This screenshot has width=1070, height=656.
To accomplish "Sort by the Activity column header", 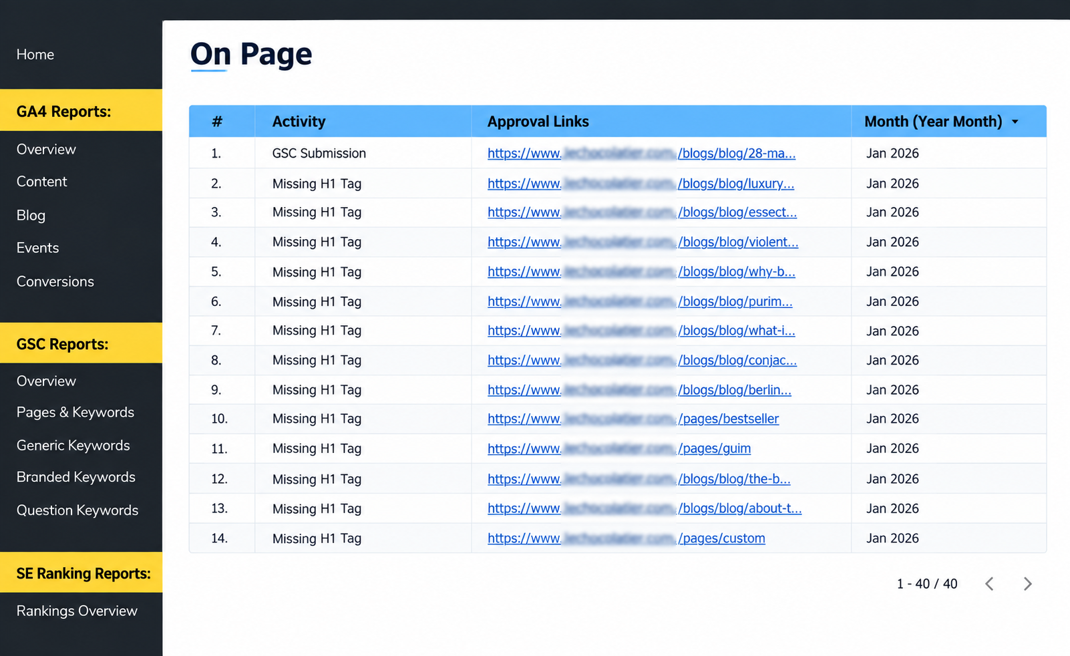I will click(299, 122).
